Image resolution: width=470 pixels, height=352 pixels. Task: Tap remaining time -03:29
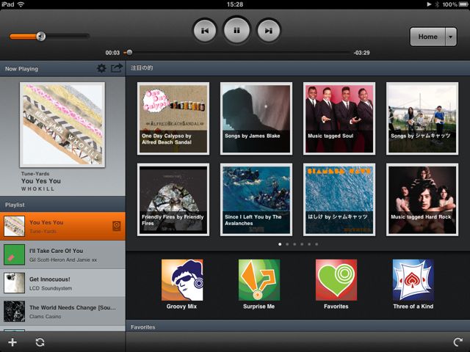[361, 53]
